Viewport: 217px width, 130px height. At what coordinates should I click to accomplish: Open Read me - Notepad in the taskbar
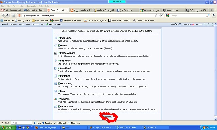[128, 128]
